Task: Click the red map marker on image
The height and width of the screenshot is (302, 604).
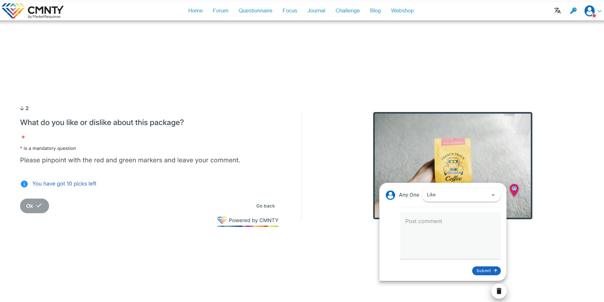Action: pos(514,190)
